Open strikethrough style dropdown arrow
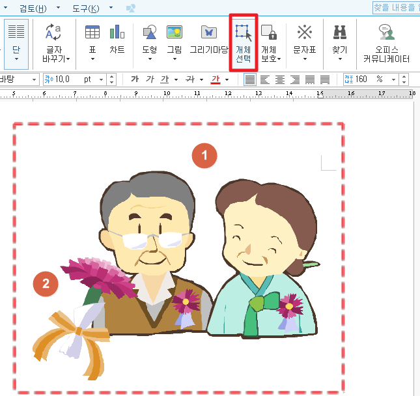Viewport: 420px width, 396px height. click(x=201, y=79)
